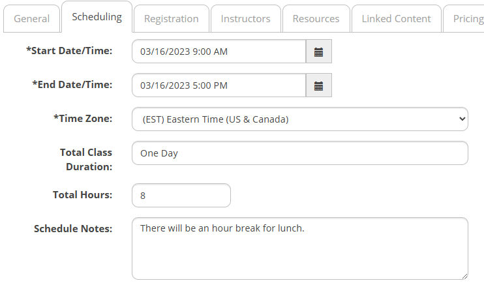Click the Total Hours input box
This screenshot has width=484, height=285.
(181, 196)
